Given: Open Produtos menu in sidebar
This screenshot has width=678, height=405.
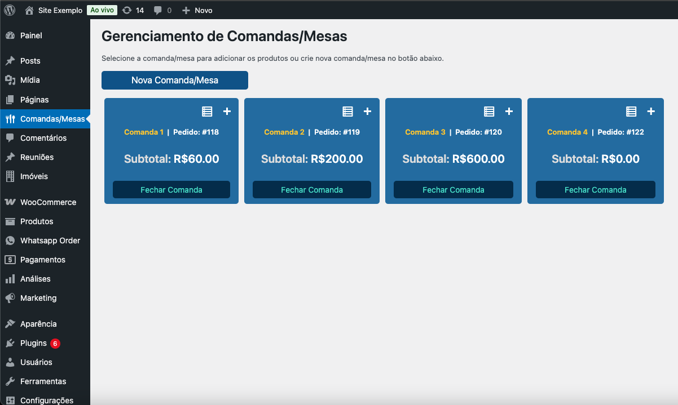Looking at the screenshot, I should 37,221.
